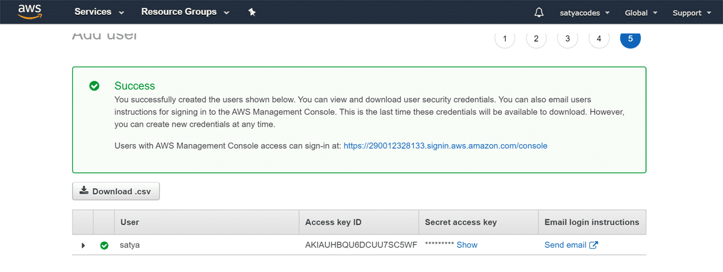
Task: Click the AWS logo home icon
Action: pos(30,12)
